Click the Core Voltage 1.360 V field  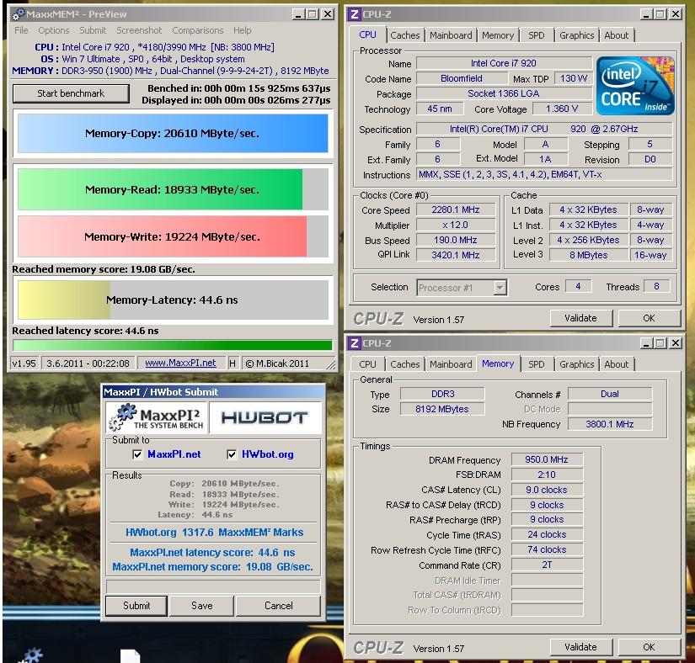(562, 109)
